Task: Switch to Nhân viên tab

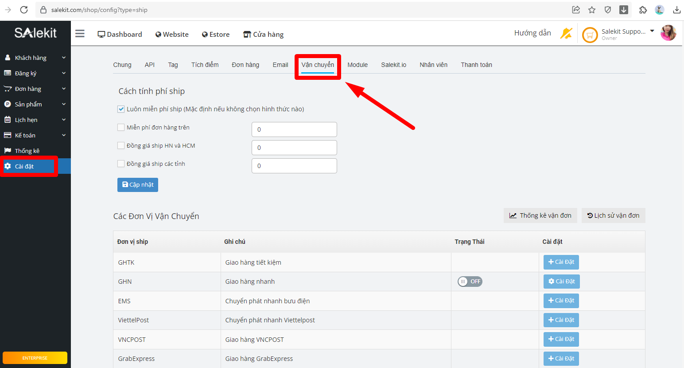Action: 434,65
